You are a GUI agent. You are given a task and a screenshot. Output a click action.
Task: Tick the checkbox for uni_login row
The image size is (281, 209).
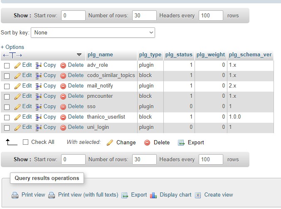(x=7, y=128)
